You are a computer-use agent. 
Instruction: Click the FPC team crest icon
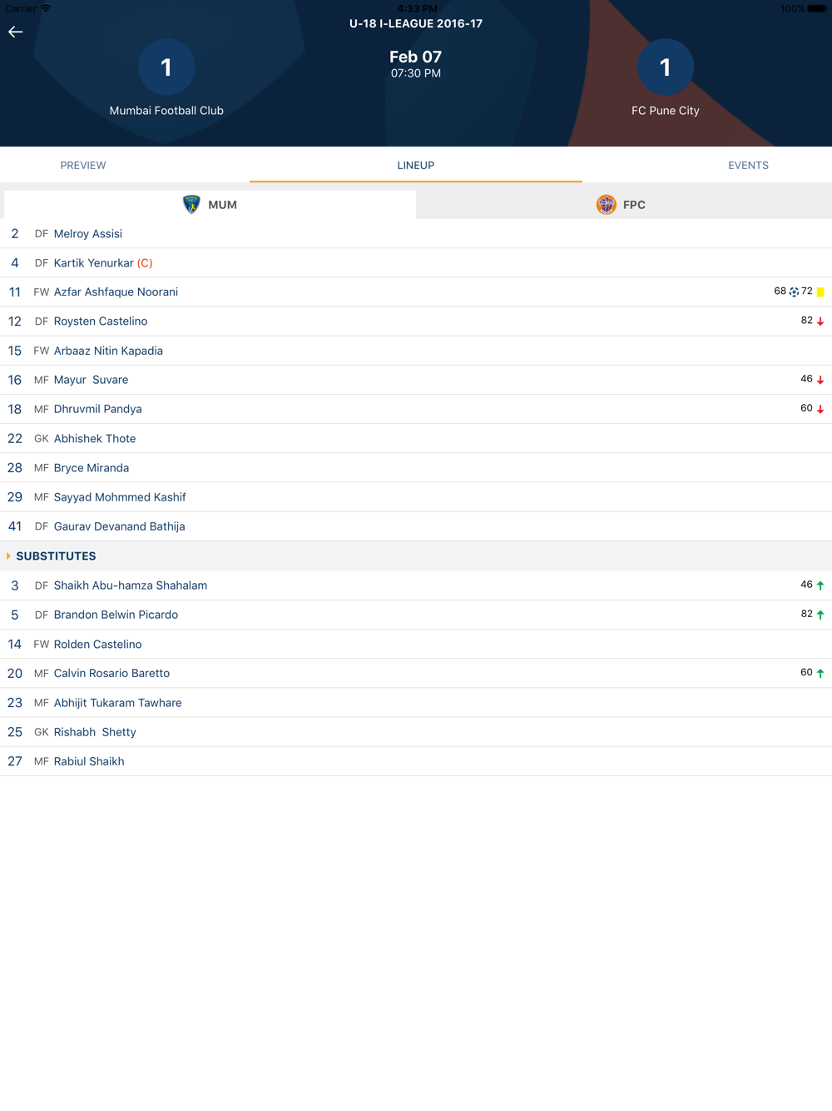tap(606, 204)
